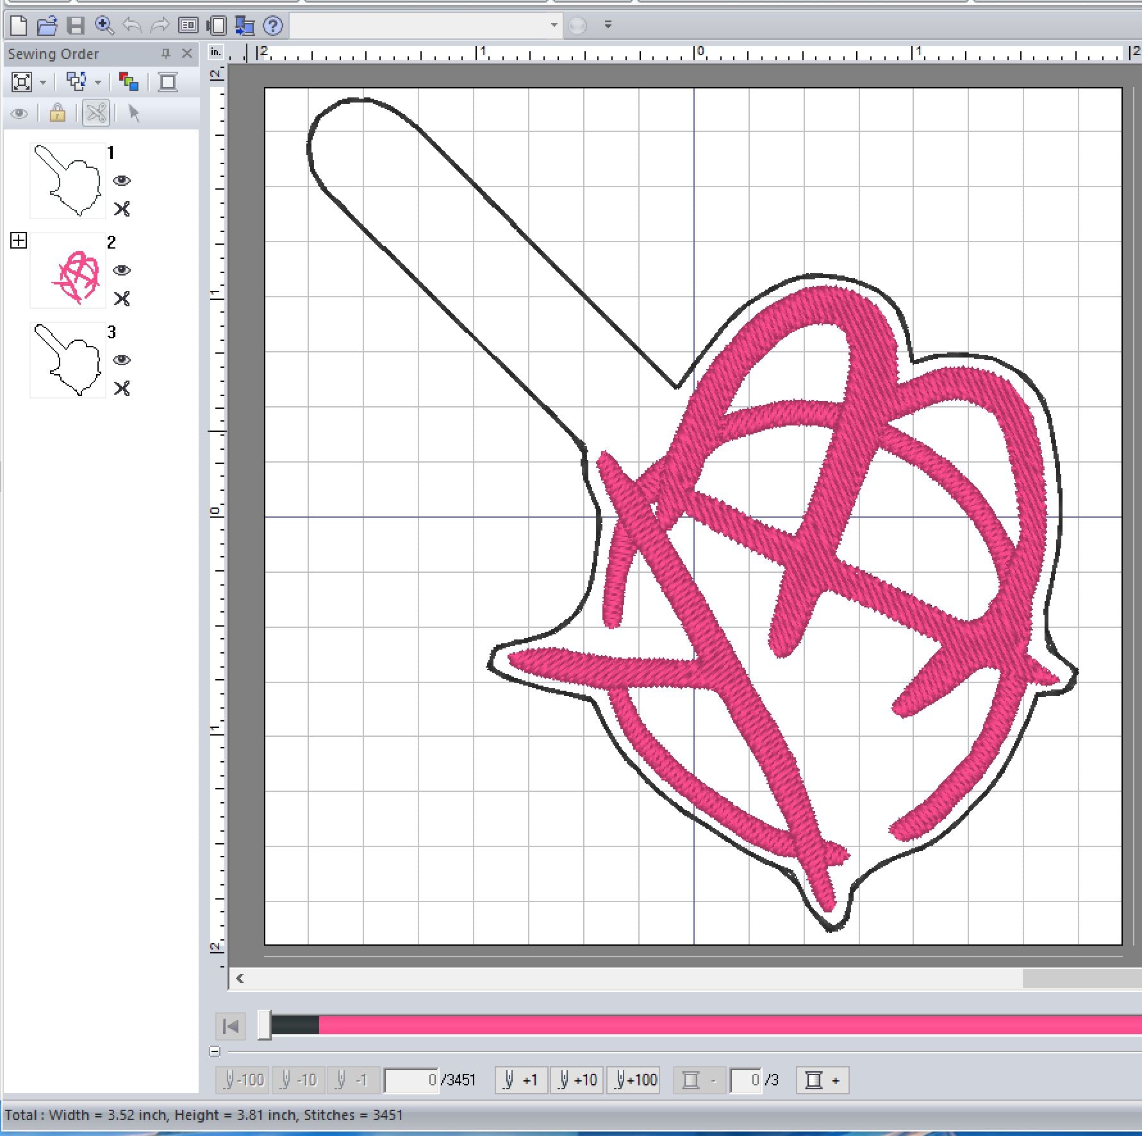Toggle trim scissors for item 1
Image resolution: width=1142 pixels, height=1136 pixels.
pyautogui.click(x=122, y=209)
